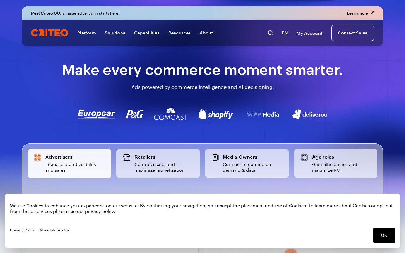Go to My Account
The height and width of the screenshot is (253, 405).
[309, 33]
